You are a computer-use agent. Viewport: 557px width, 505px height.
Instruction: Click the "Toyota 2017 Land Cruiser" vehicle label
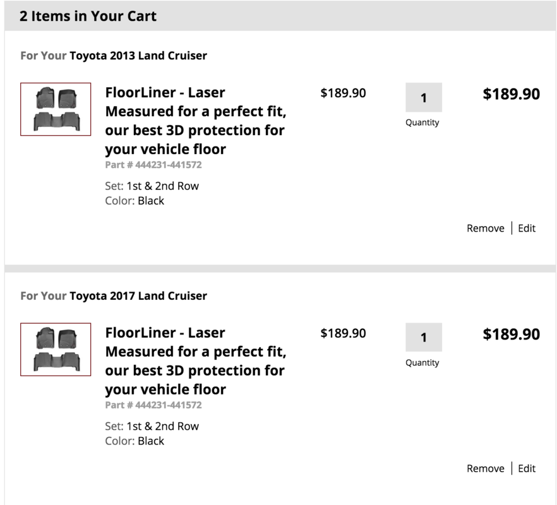coord(138,295)
